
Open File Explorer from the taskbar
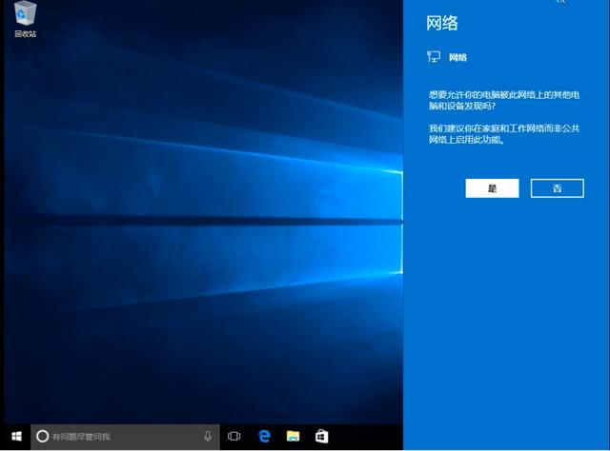293,436
